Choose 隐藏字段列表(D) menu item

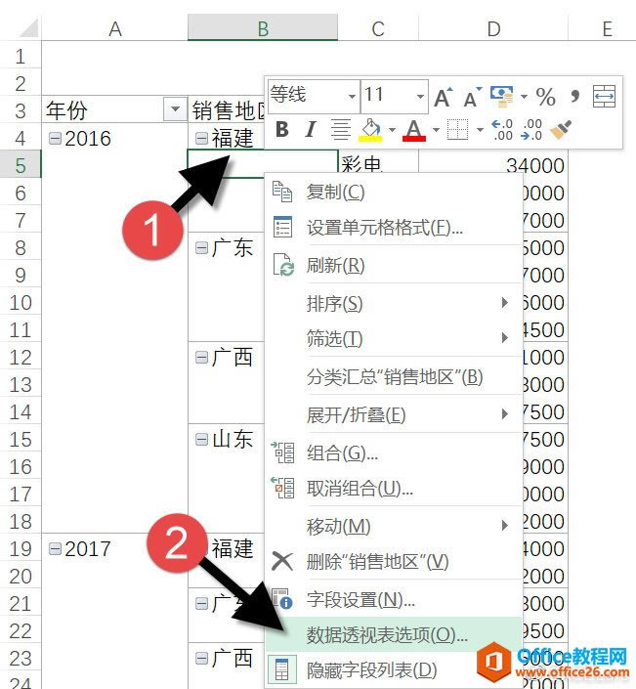tap(394, 670)
